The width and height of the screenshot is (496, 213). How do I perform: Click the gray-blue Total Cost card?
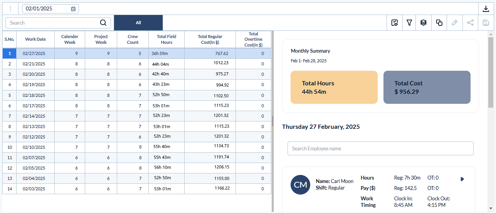[427, 87]
